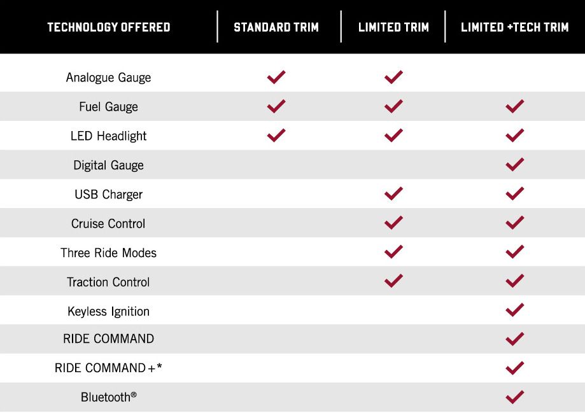The image size is (585, 418).
Task: Click the Analogue Gauge checkmark under Standard Trim
Action: tap(276, 77)
